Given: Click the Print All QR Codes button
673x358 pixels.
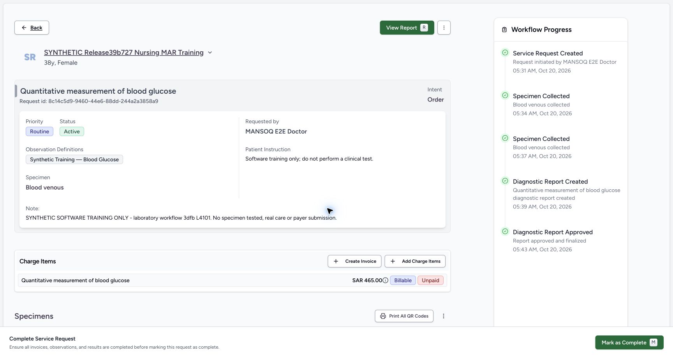Looking at the screenshot, I should [x=404, y=316].
